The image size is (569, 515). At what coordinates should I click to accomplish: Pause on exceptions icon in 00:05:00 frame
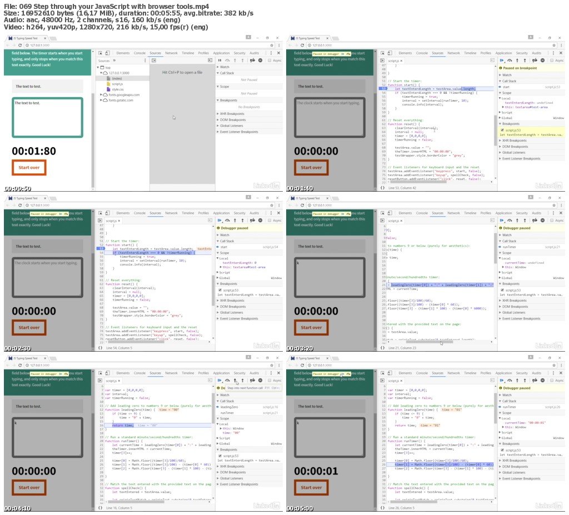point(542,381)
